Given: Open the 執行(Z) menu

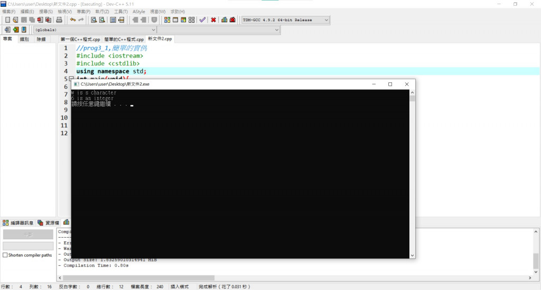Looking at the screenshot, I should (102, 12).
